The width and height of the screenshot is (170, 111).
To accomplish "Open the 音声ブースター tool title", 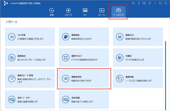I will pyautogui.click(x=24, y=98).
